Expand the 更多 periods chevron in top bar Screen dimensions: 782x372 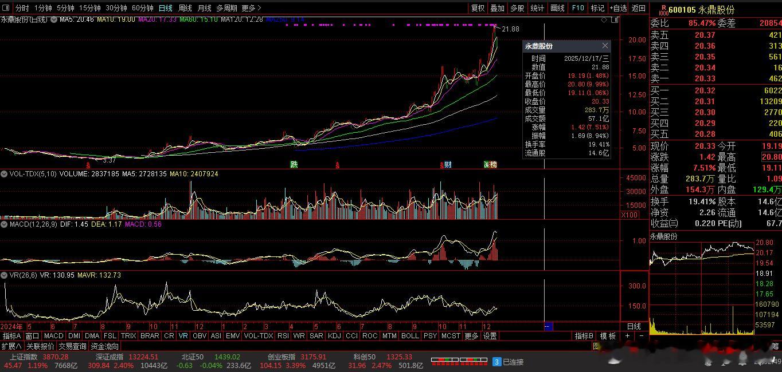tap(251, 8)
